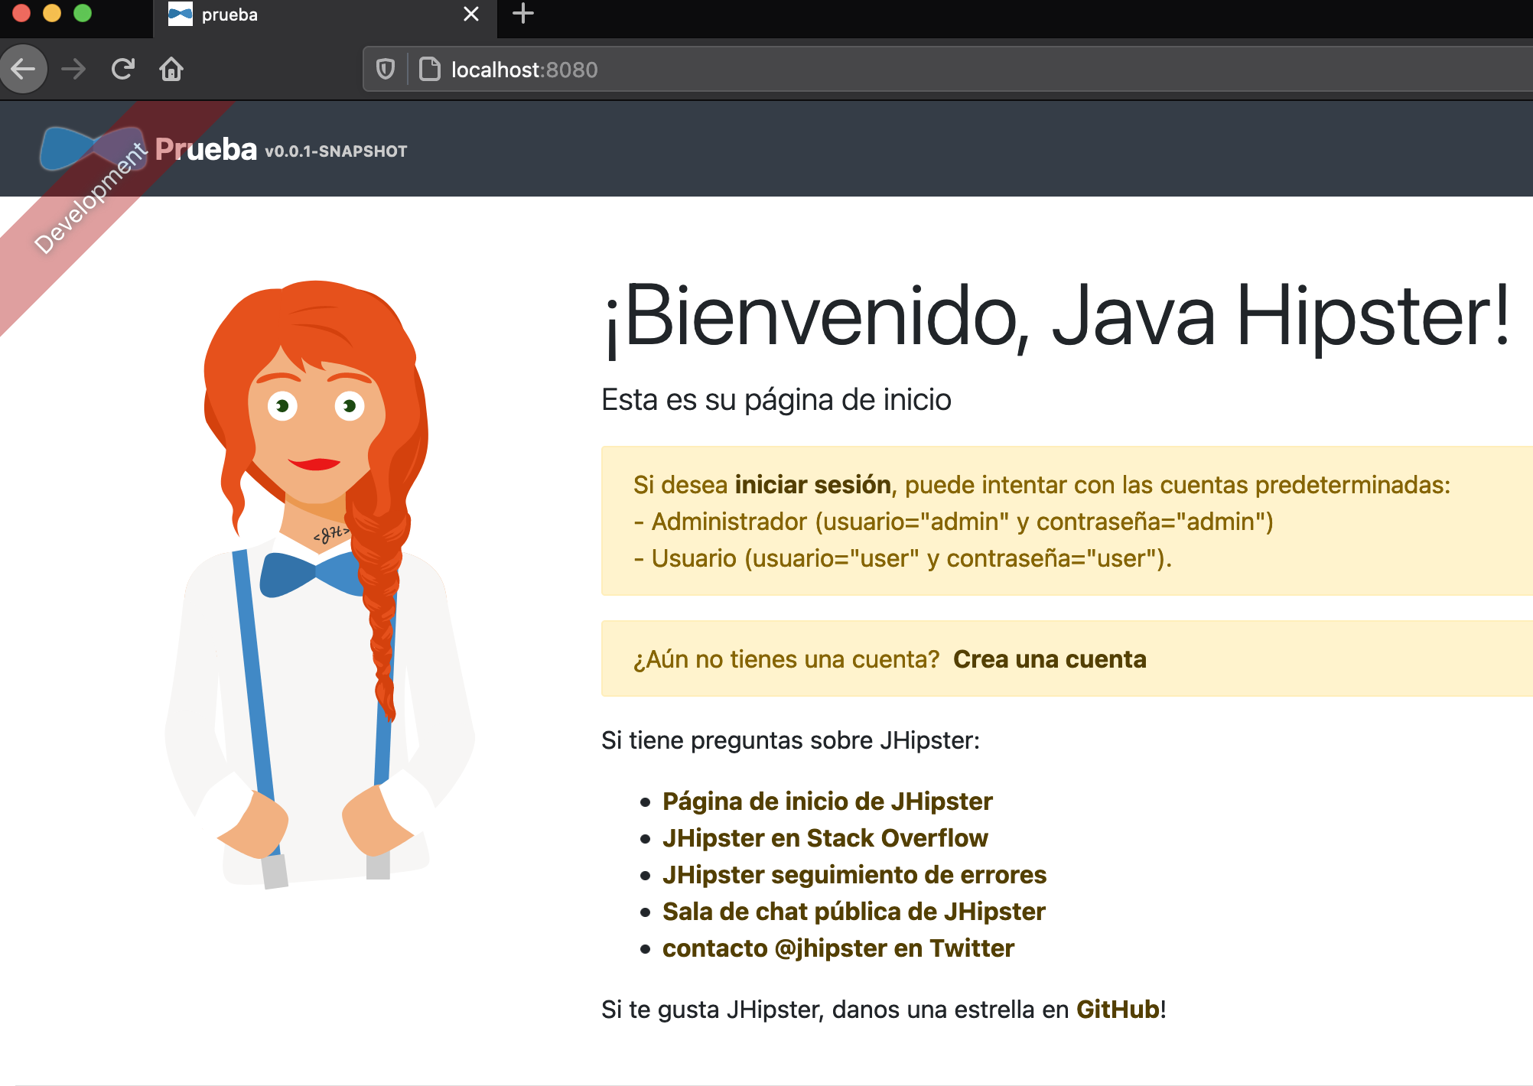Open Página de inicio de JHipster link
This screenshot has height=1086, width=1533.
(x=828, y=801)
